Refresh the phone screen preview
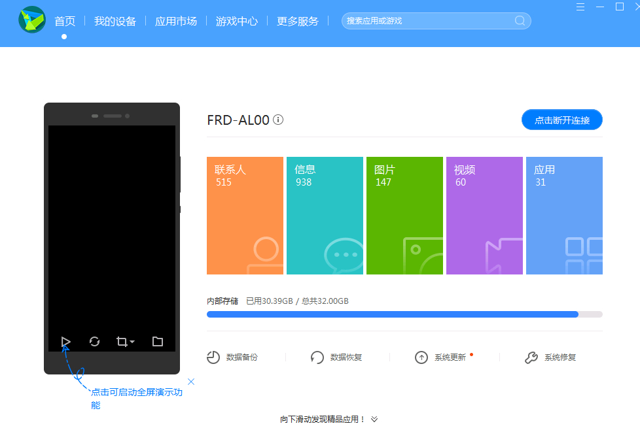Viewport: 640px width, 430px height. (95, 342)
